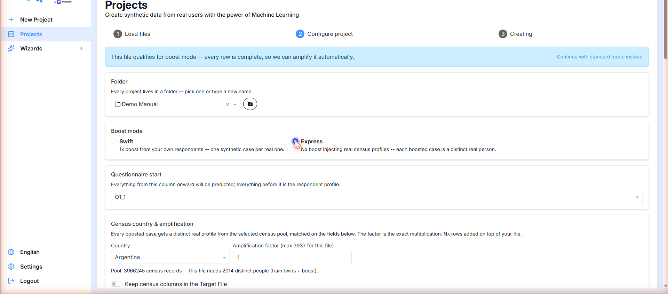The image size is (668, 294).
Task: Toggle Keep census columns in the Target File
Action: tap(116, 284)
